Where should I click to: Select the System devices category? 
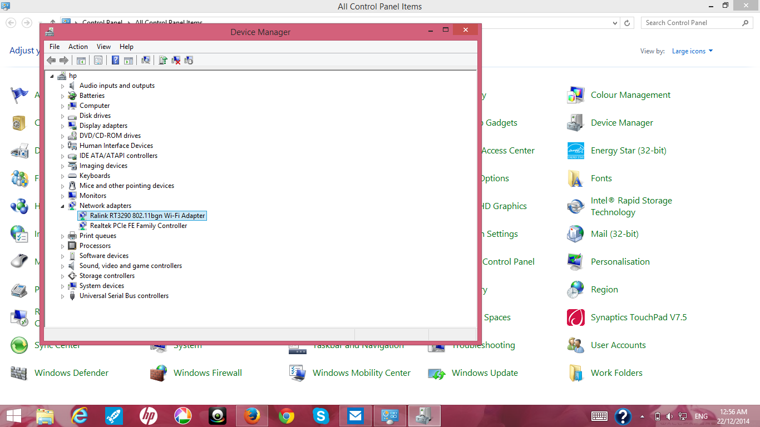click(102, 286)
